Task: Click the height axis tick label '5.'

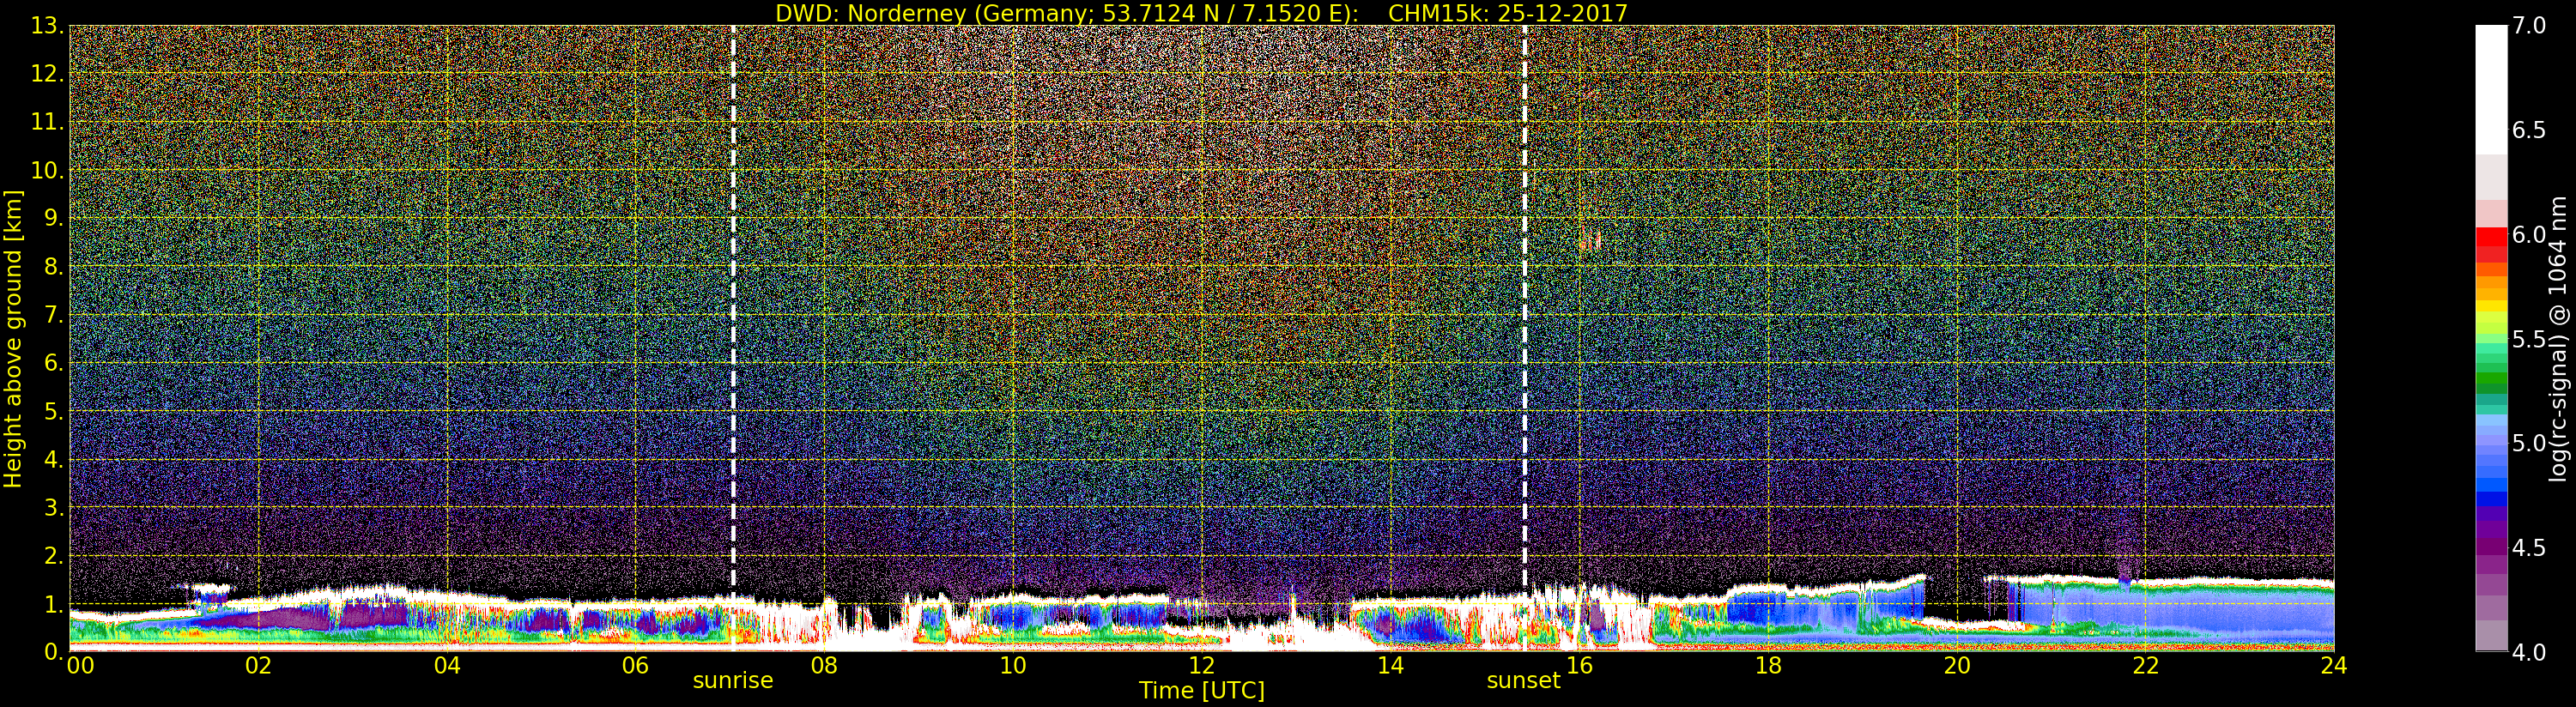Action: (54, 411)
